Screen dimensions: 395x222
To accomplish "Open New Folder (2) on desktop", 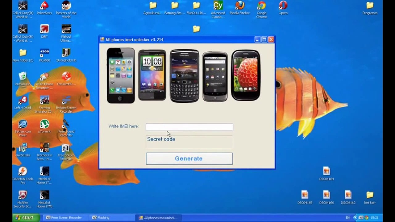I will coord(23,55).
